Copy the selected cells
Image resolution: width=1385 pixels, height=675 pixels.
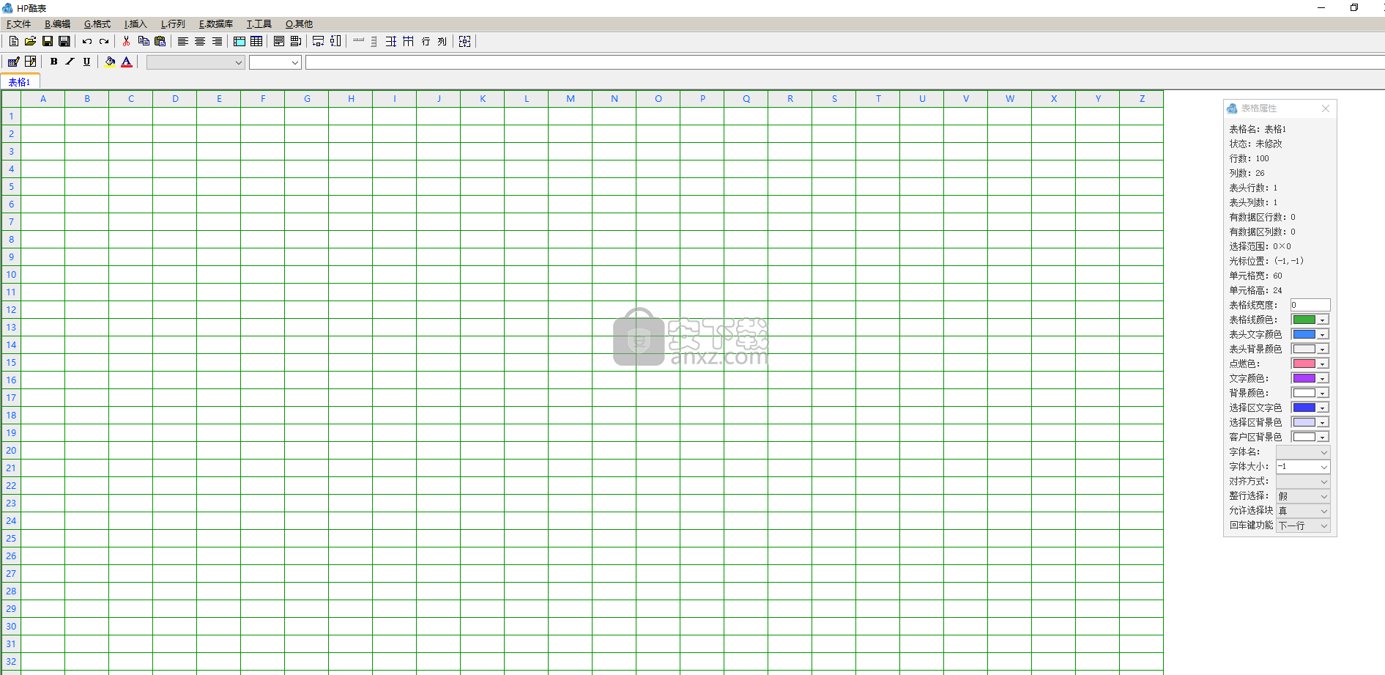tap(144, 42)
